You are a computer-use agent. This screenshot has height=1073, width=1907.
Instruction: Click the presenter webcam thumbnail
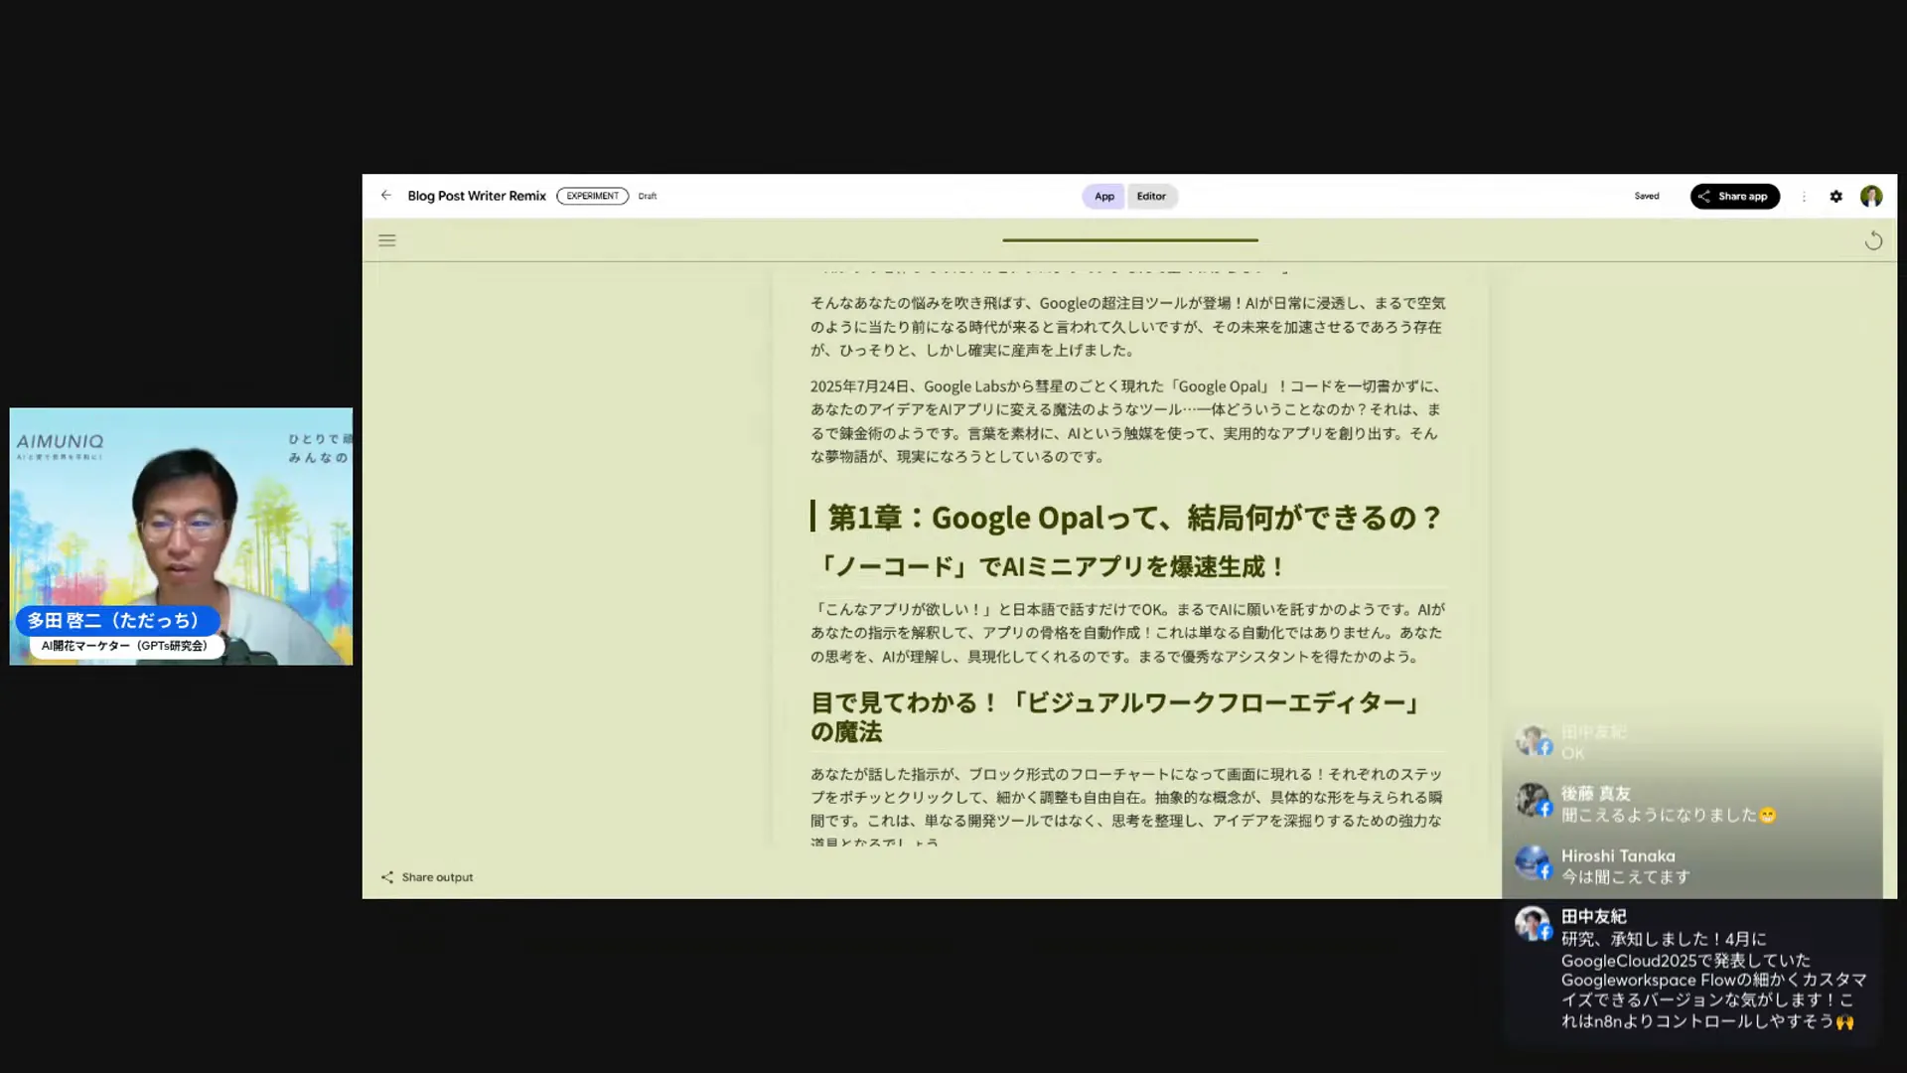(181, 536)
